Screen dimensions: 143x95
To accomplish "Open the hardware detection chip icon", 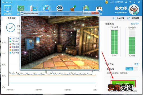I will (21, 8).
